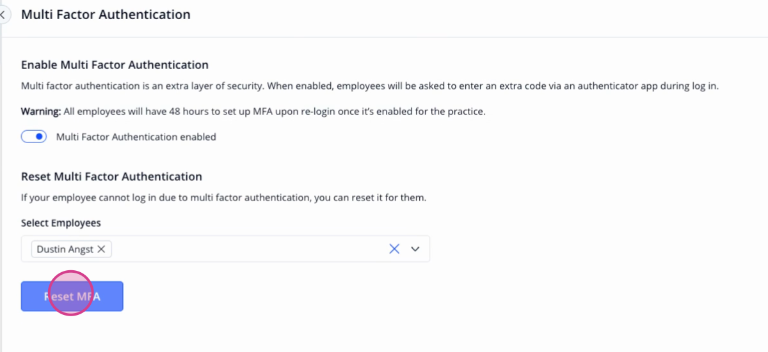This screenshot has height=352, width=768.
Task: Click the 'Enable Multi Factor Authentication' heading
Action: (115, 65)
